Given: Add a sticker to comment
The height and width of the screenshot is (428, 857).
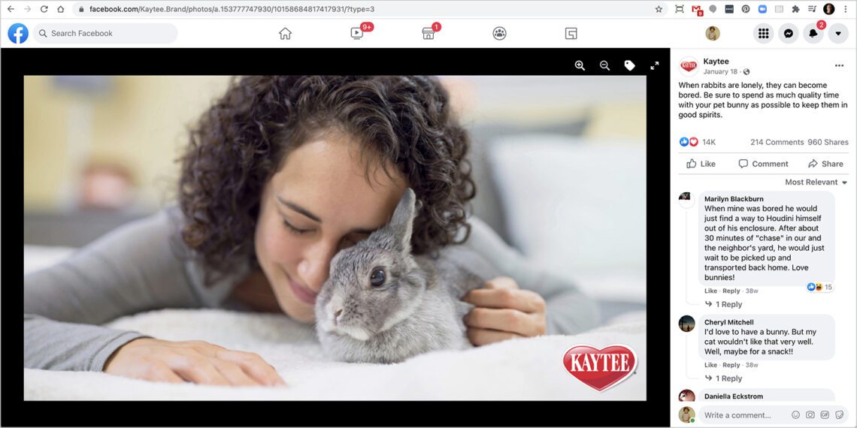Looking at the screenshot, I should coord(840,415).
